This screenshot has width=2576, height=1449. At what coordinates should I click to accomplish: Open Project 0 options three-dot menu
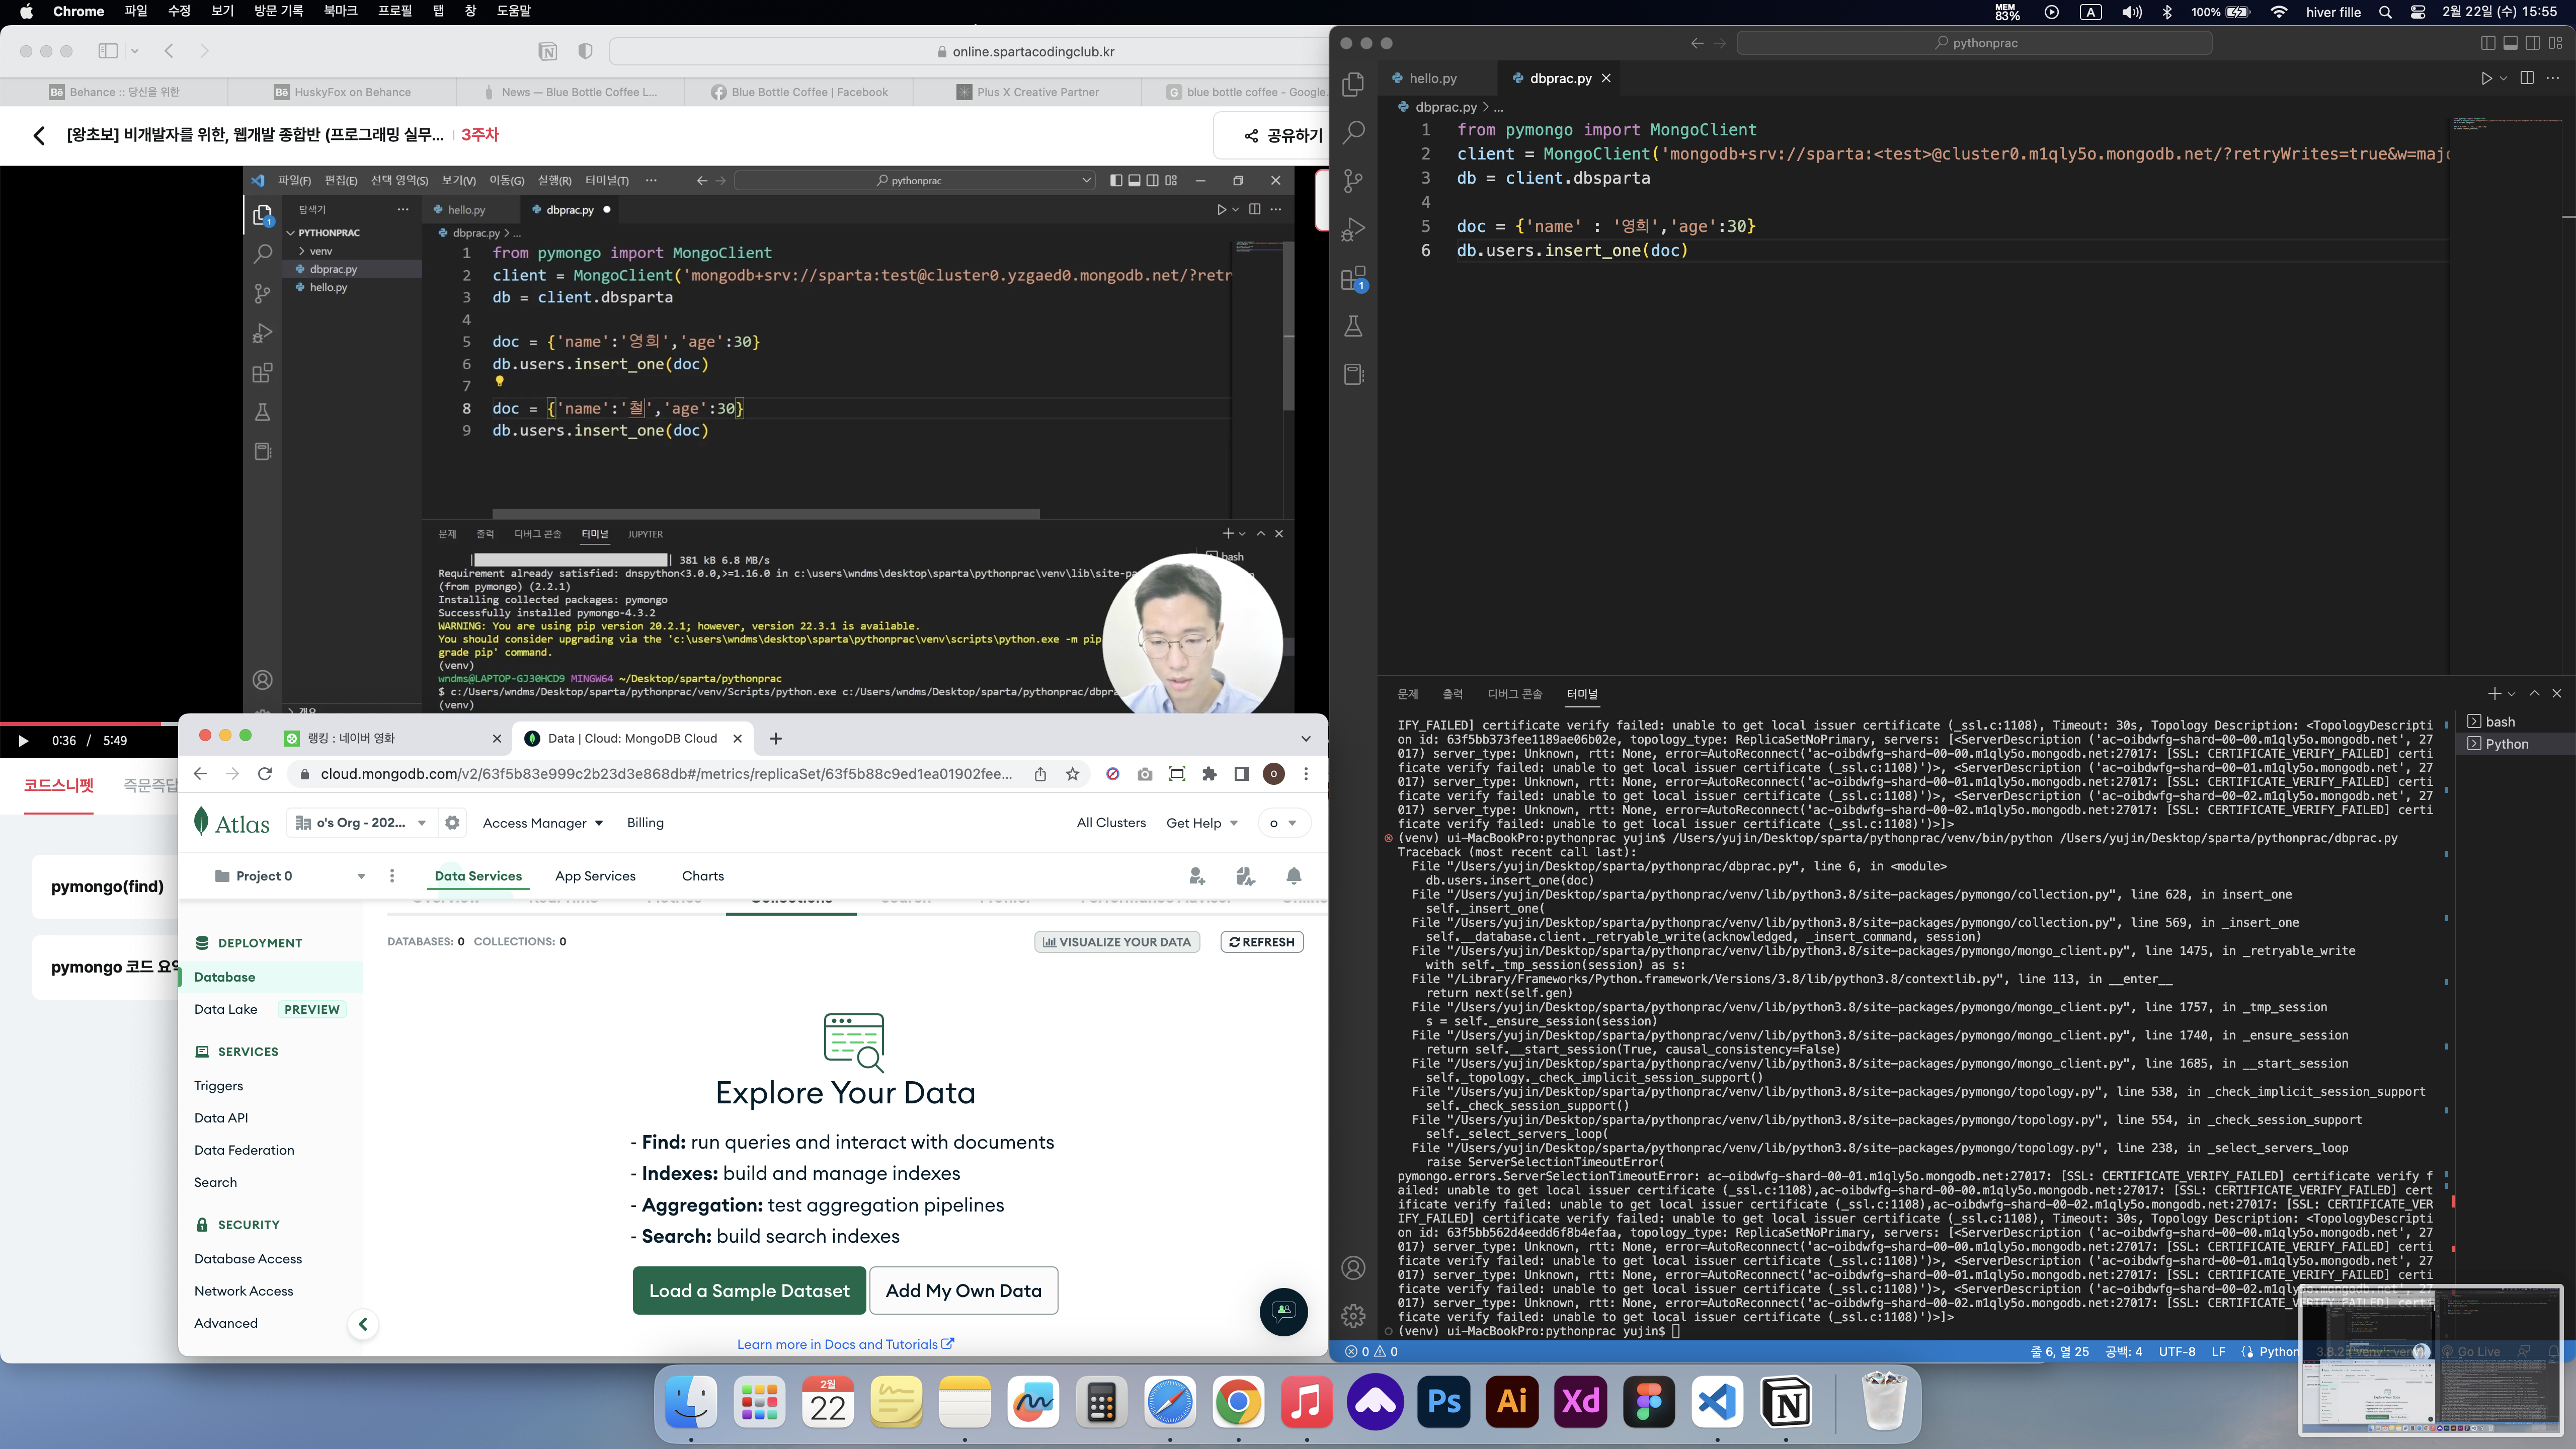point(392,876)
